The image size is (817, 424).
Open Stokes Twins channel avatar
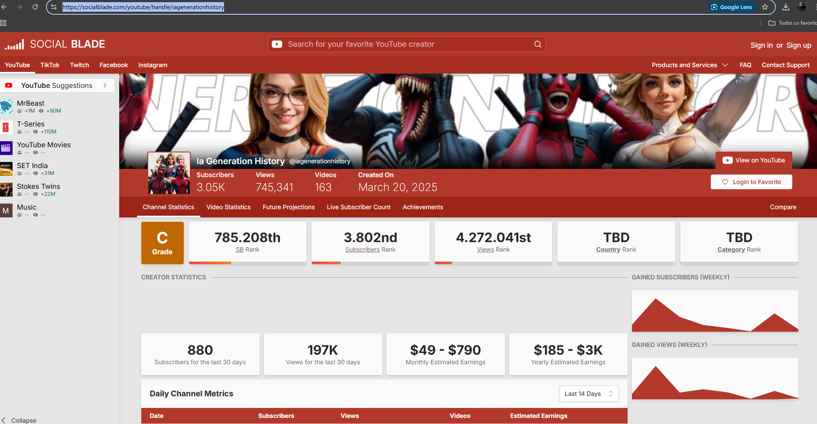(6, 190)
